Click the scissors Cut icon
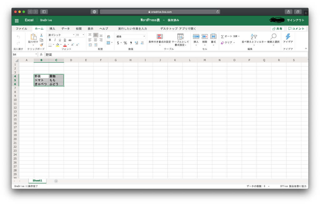Viewport: 320px width, 204px height. click(41, 35)
